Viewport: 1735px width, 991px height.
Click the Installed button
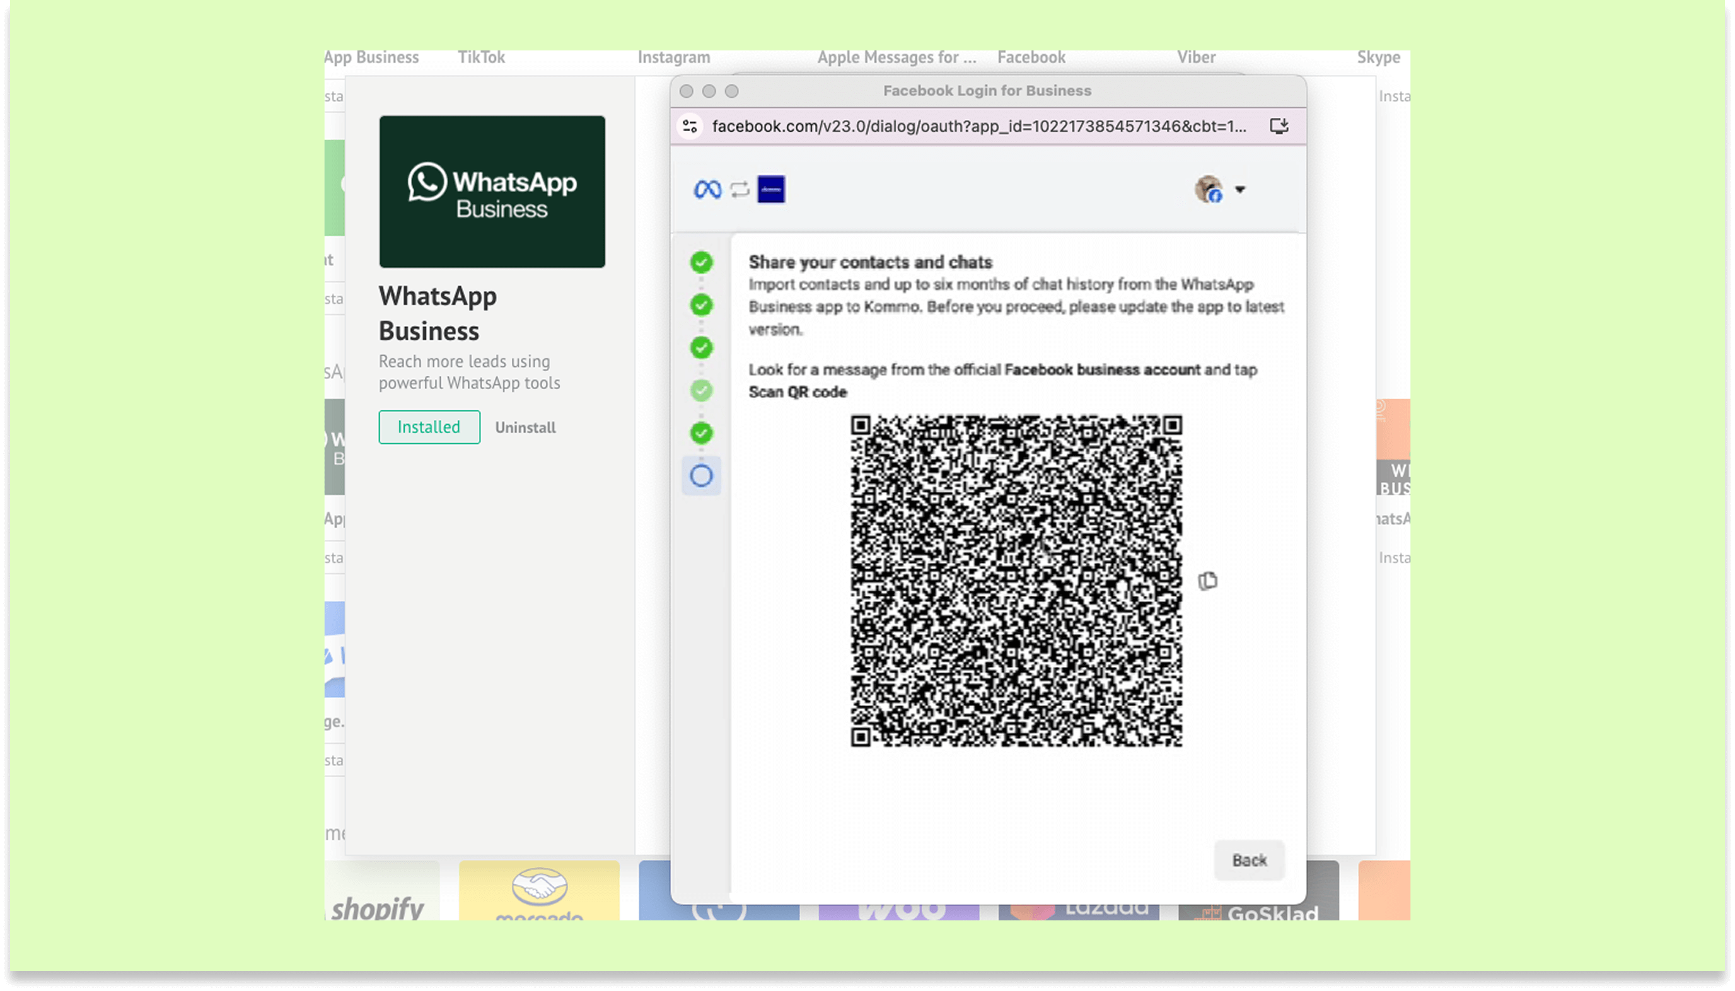click(429, 427)
